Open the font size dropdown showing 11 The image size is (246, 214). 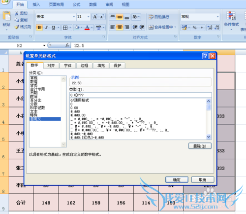pos(89,17)
